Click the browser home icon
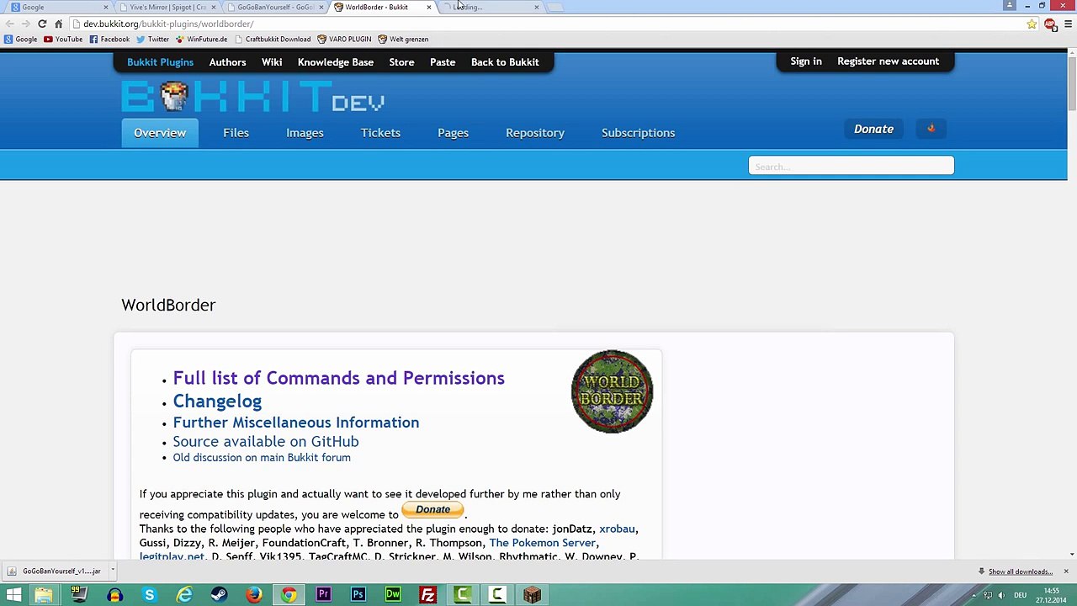This screenshot has width=1077, height=606. (x=58, y=24)
